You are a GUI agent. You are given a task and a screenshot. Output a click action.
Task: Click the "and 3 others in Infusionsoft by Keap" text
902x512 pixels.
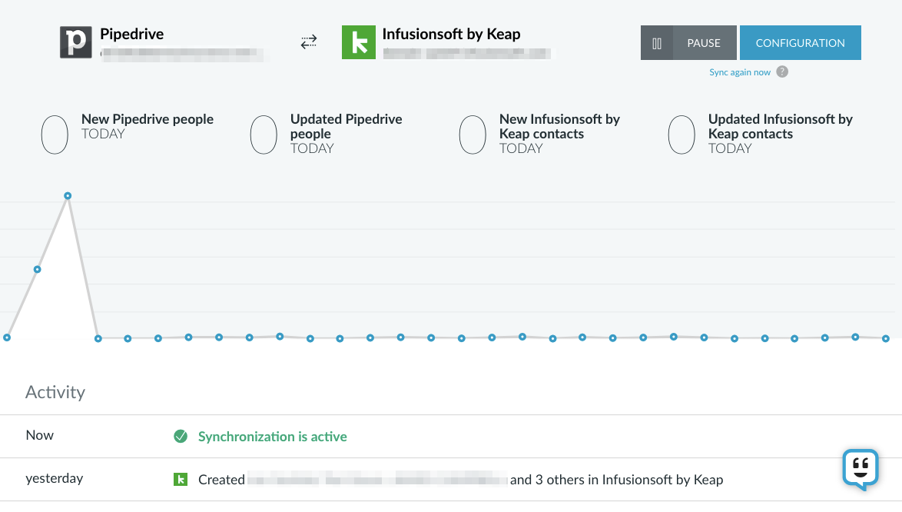pyautogui.click(x=617, y=480)
